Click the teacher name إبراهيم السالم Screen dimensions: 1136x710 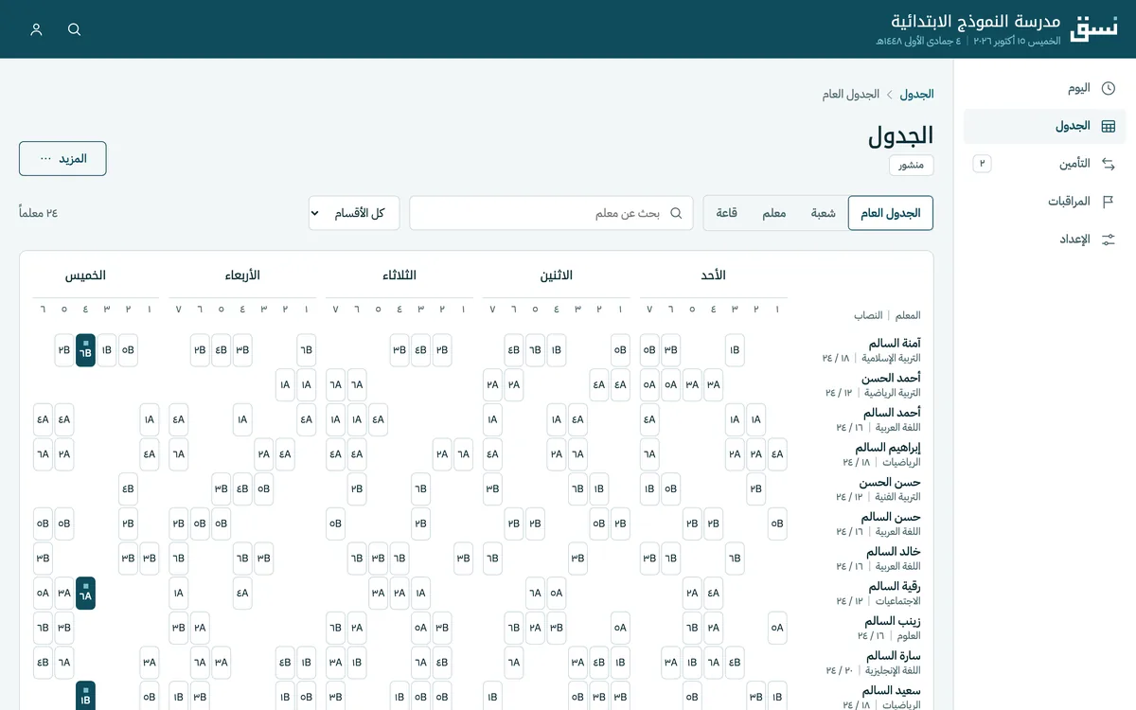pos(888,448)
